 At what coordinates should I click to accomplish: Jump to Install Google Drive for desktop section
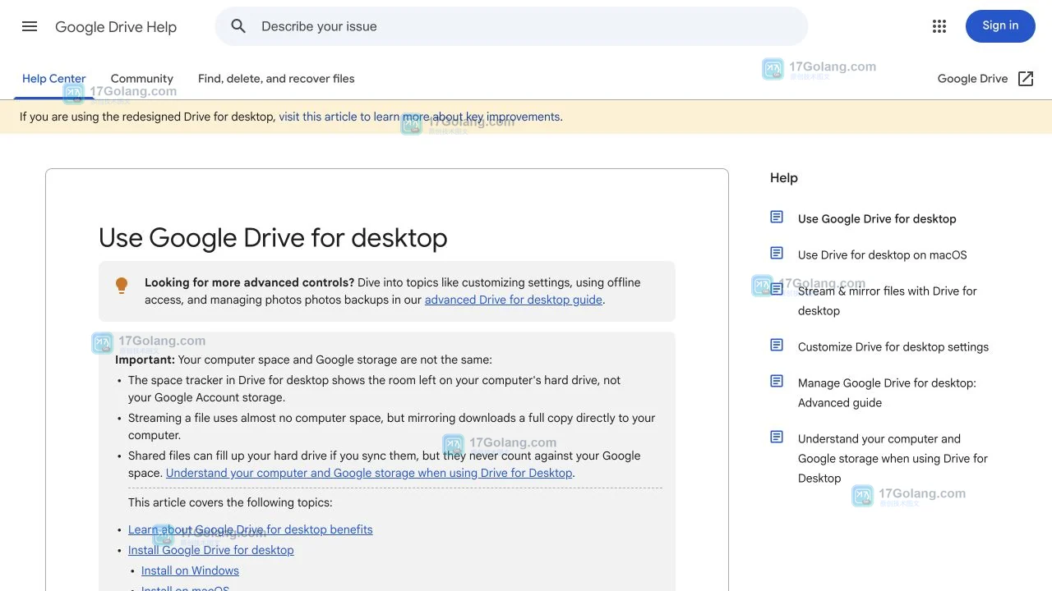coord(211,550)
